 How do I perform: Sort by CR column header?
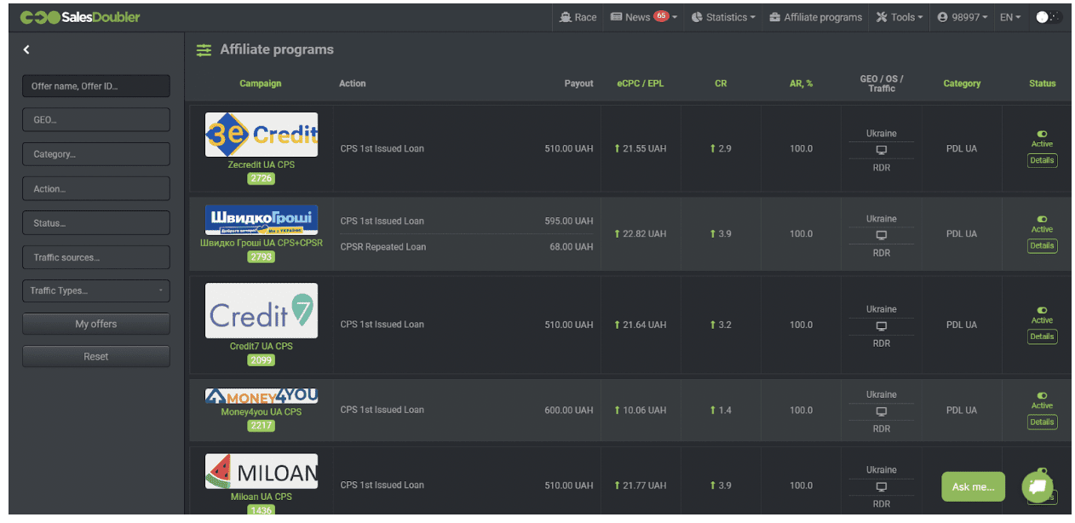(x=721, y=83)
